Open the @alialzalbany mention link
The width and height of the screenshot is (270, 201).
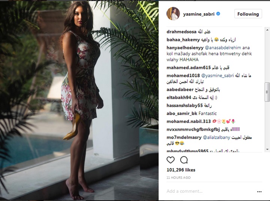[x=216, y=138]
